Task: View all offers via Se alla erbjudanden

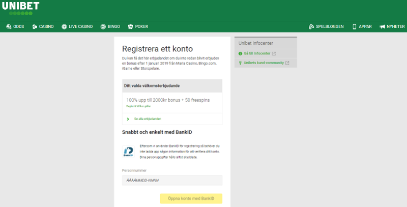Action: coord(148,119)
